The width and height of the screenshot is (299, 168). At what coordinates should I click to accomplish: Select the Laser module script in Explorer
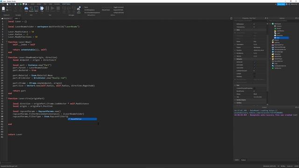point(278,33)
